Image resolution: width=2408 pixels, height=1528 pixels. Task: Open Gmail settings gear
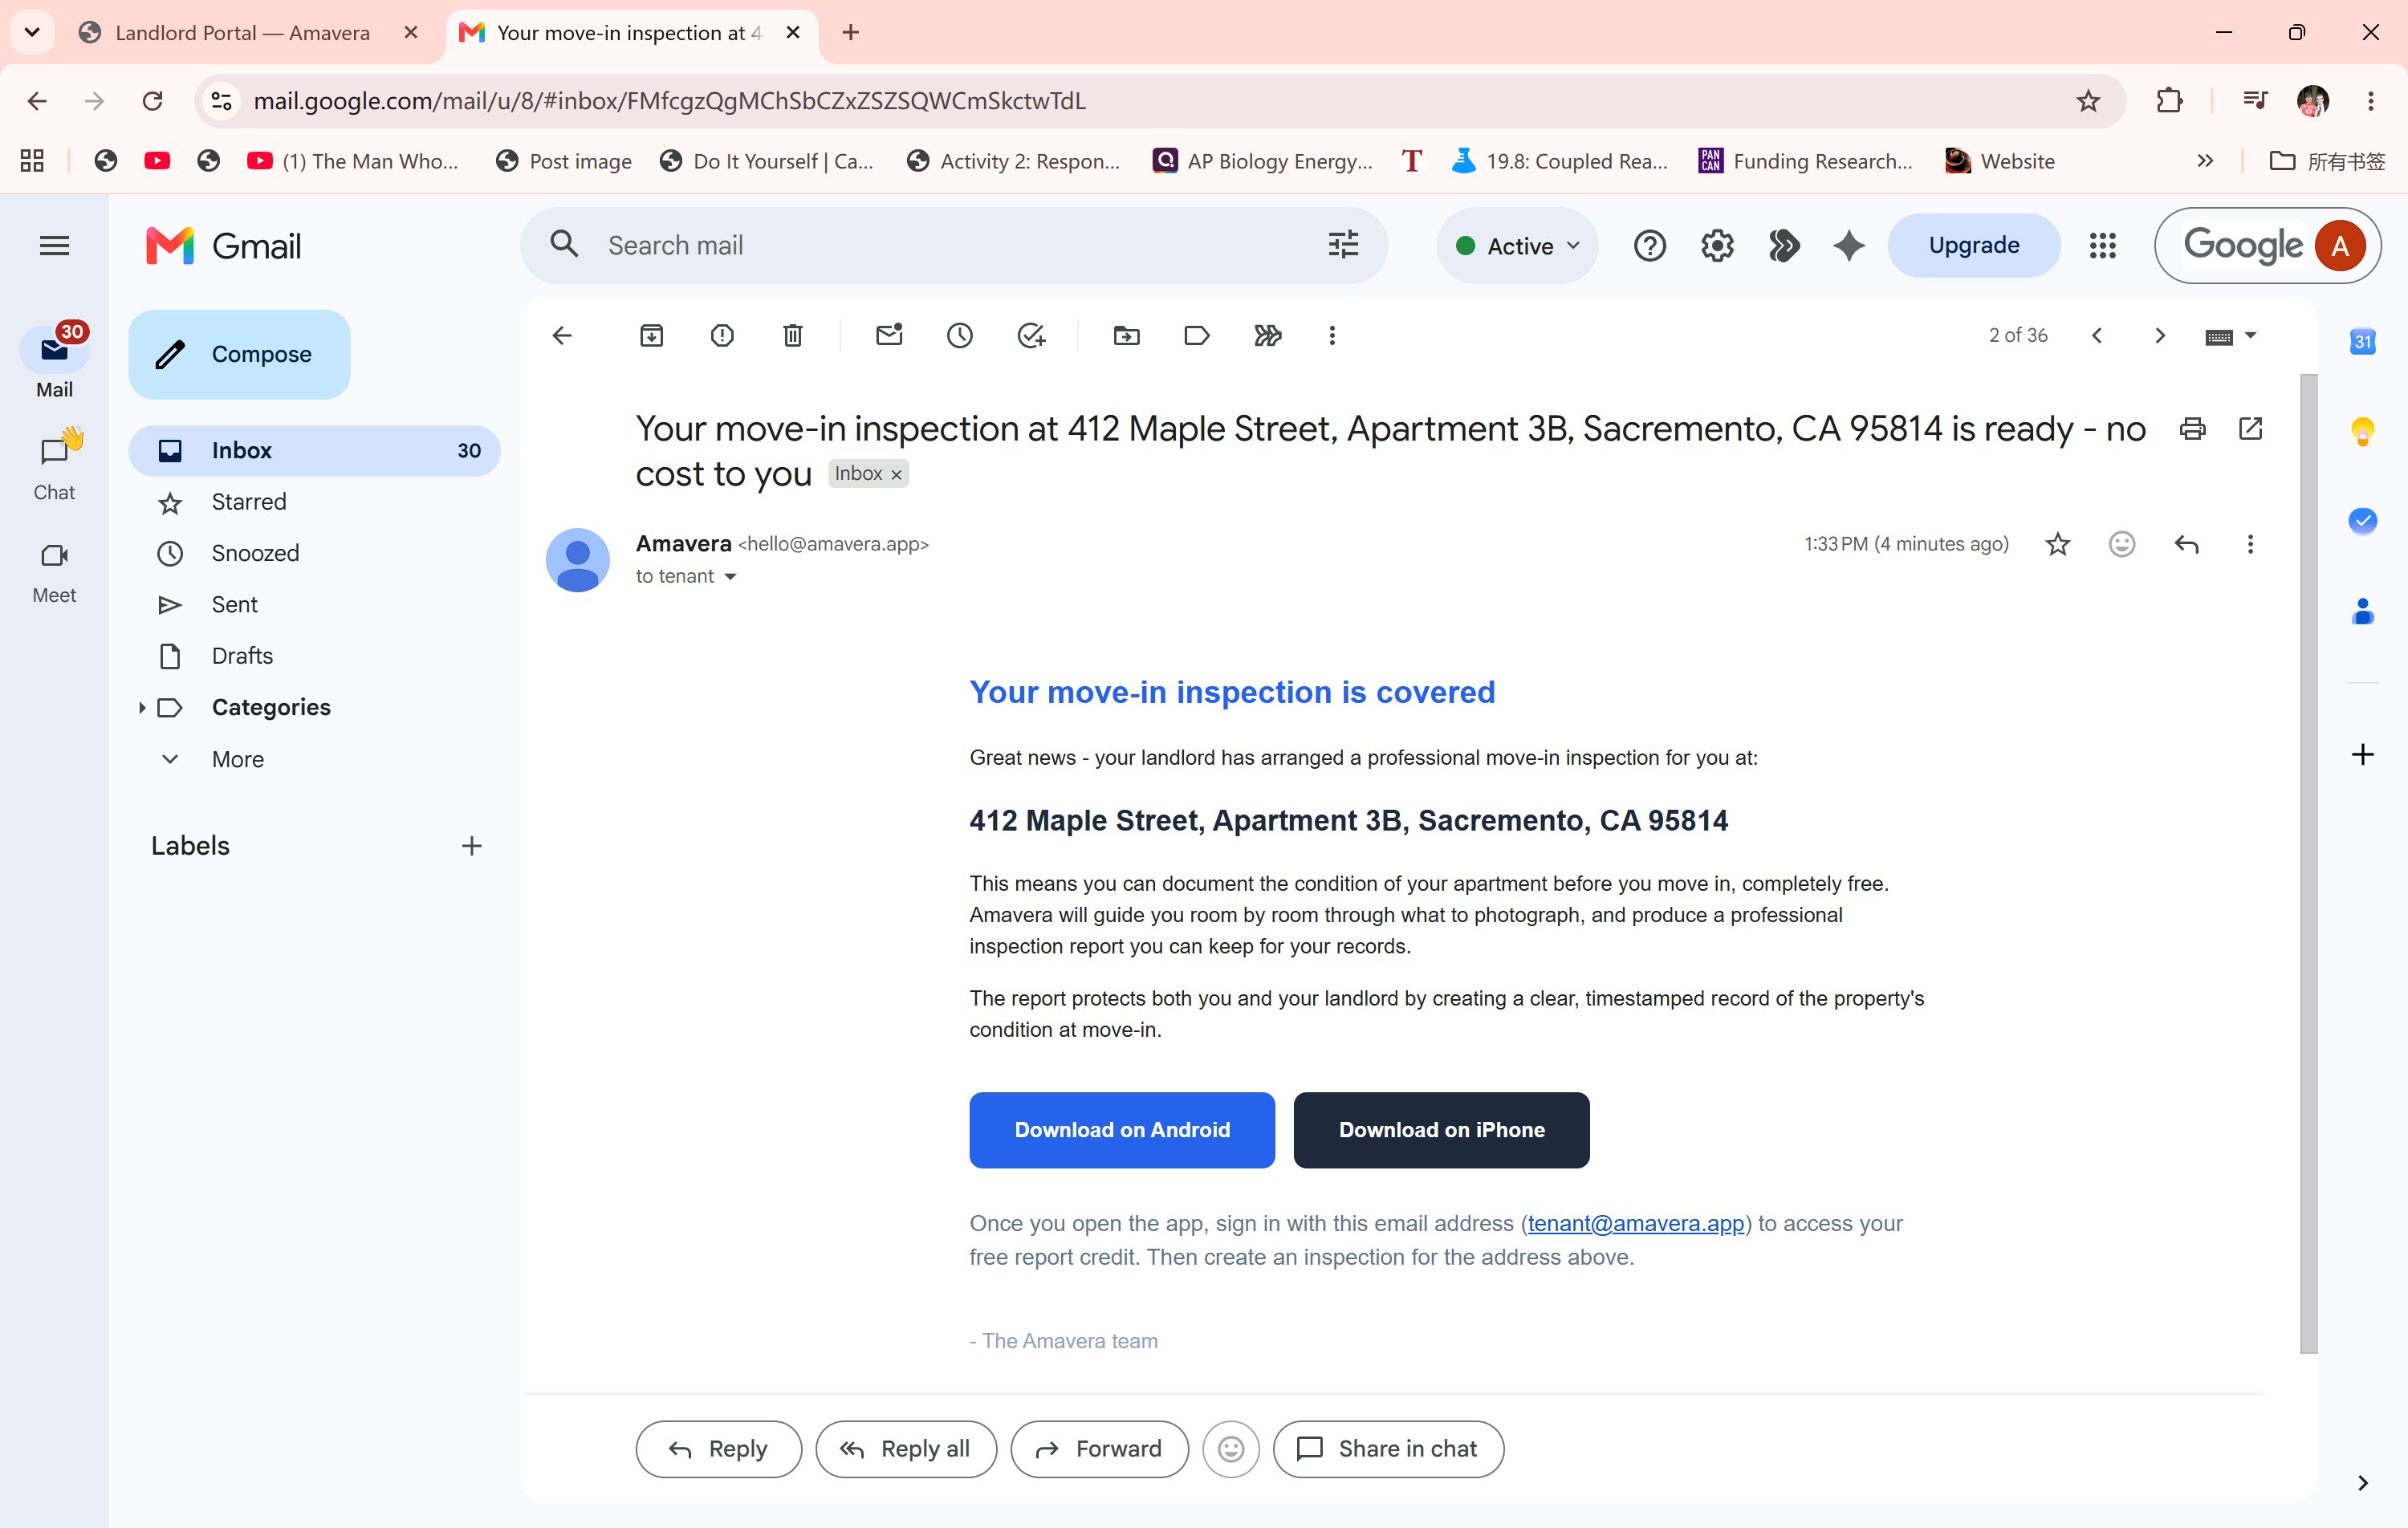tap(1717, 246)
